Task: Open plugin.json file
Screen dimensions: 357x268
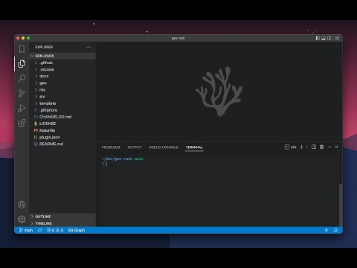Action: [62, 137]
